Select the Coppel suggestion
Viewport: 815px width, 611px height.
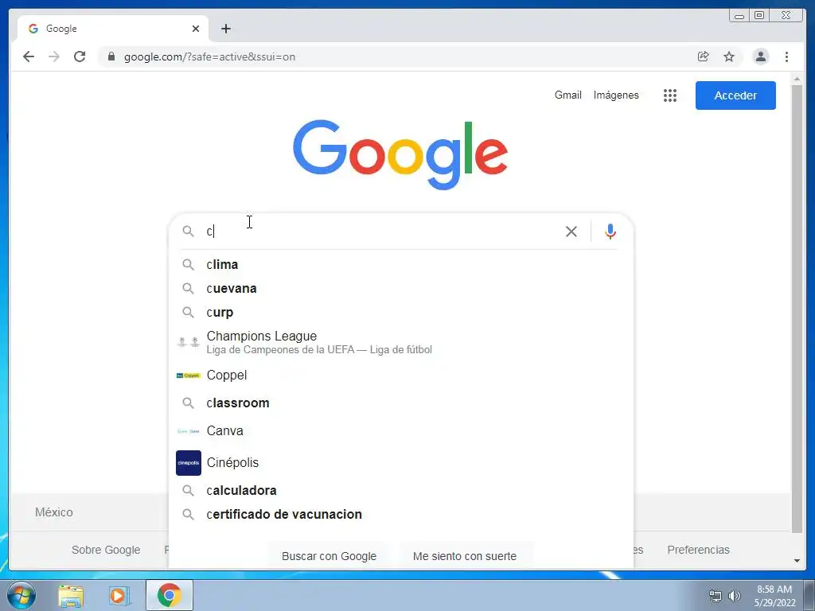[401, 376]
